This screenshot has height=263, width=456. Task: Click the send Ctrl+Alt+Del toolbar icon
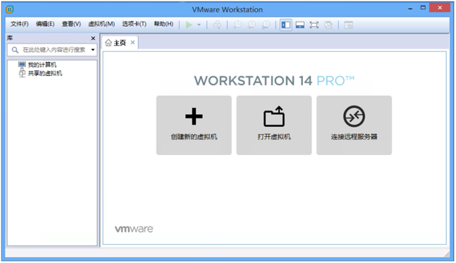tap(217, 25)
